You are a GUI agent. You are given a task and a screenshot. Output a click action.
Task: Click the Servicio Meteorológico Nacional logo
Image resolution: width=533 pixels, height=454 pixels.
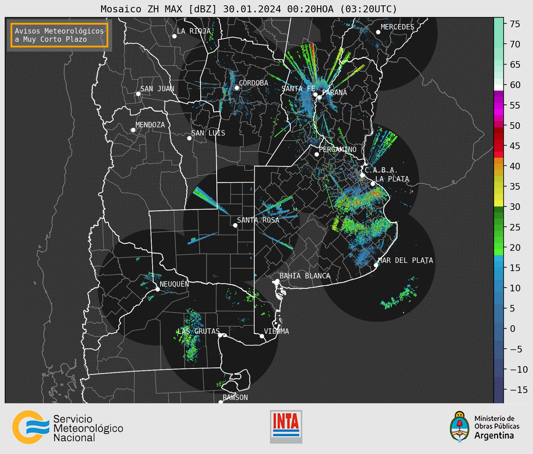[x=68, y=427]
